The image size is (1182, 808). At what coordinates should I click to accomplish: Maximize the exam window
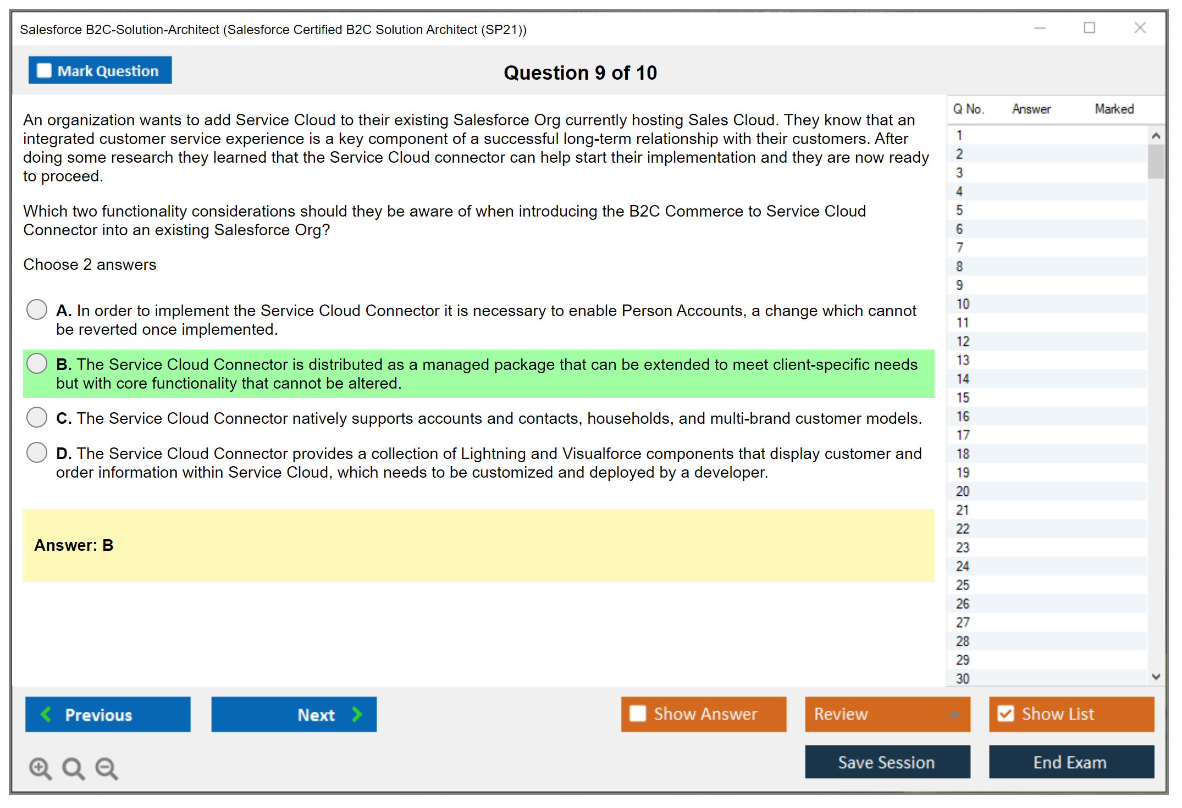[1089, 28]
